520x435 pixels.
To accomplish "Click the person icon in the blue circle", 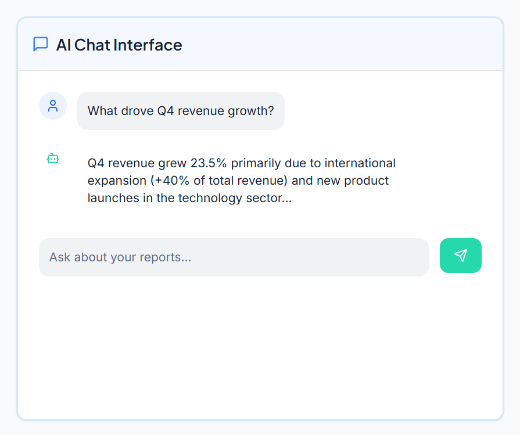I will point(52,106).
